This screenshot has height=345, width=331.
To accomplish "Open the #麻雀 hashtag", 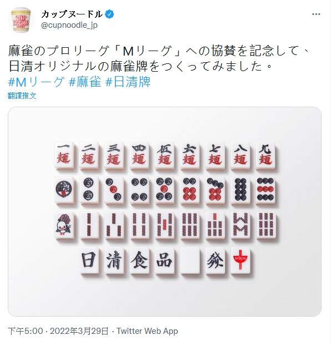I will tap(85, 82).
